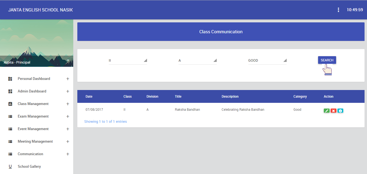367x174 pixels.
Task: Click the Communication list icon
Action: [10, 154]
